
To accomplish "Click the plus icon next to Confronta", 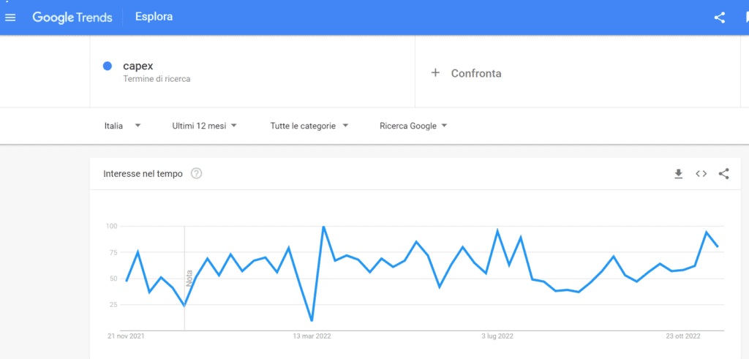I will [x=434, y=73].
